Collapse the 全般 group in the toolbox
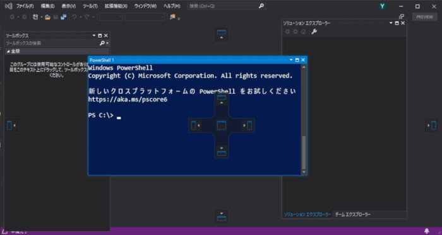 pos(8,52)
